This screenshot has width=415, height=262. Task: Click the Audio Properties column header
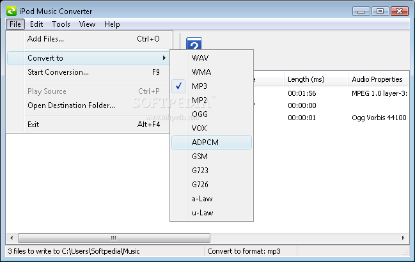378,79
